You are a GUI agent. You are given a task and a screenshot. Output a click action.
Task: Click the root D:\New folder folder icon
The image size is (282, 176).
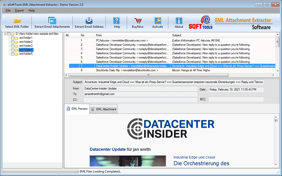pyautogui.click(x=12, y=34)
